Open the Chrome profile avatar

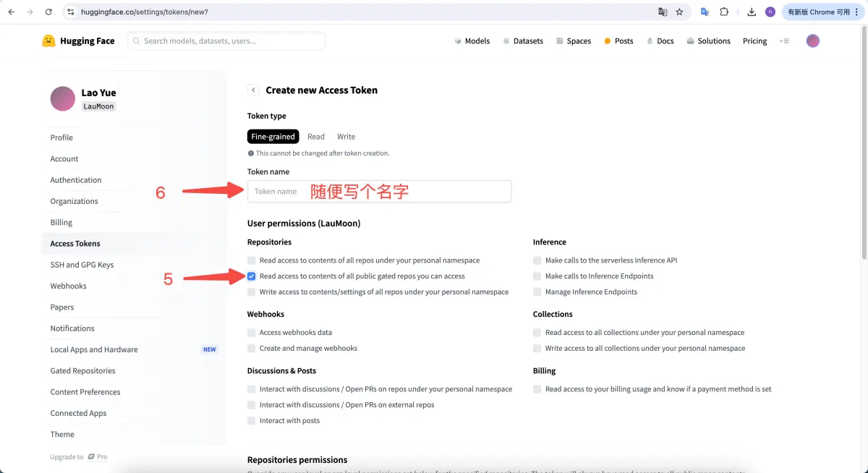pyautogui.click(x=770, y=12)
